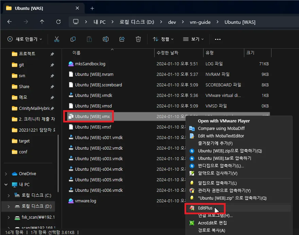Click the PC monitor icon in address bar

click(x=76, y=21)
